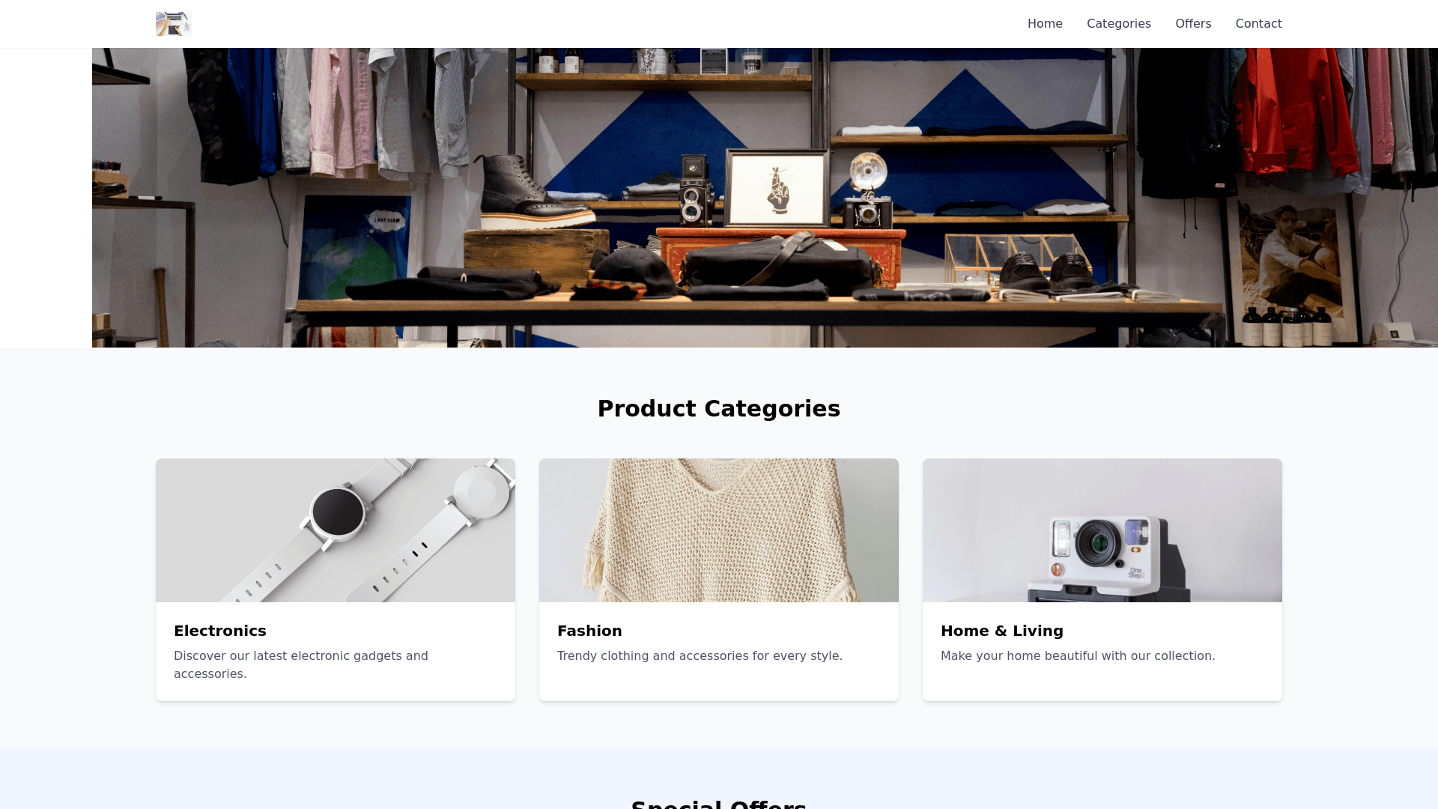Click the clothing store hero banner image
The width and height of the screenshot is (1438, 809).
click(765, 198)
